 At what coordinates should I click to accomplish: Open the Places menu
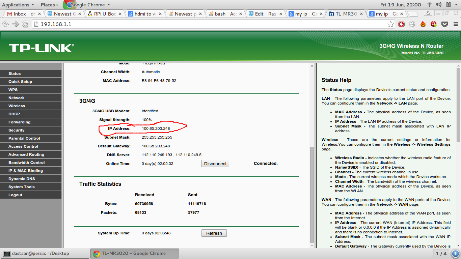[49, 5]
